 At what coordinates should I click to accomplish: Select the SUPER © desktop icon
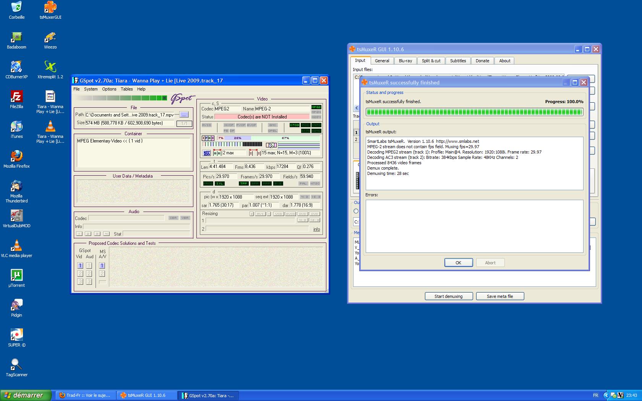coord(16,338)
